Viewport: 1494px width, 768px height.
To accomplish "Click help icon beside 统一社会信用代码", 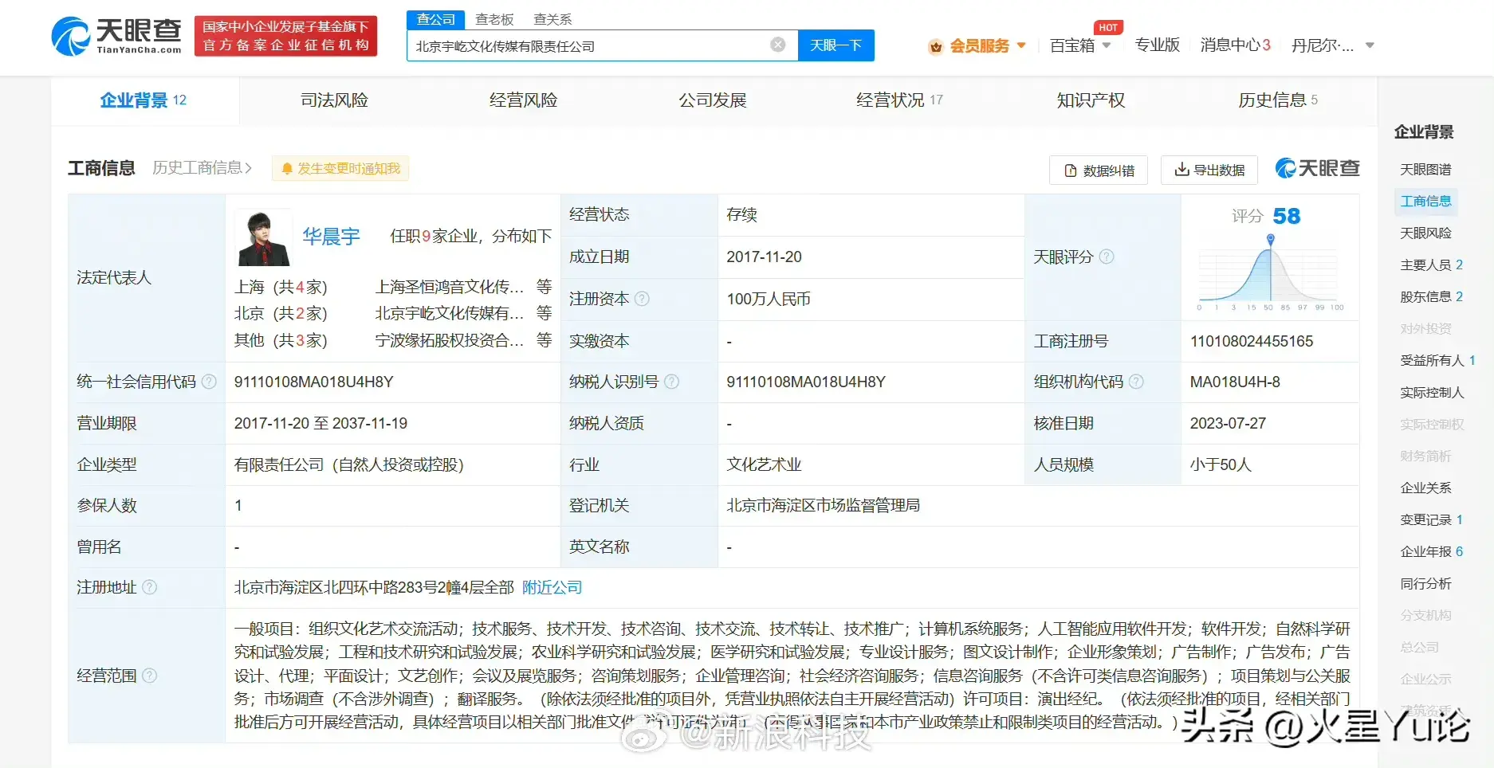I will click(209, 382).
